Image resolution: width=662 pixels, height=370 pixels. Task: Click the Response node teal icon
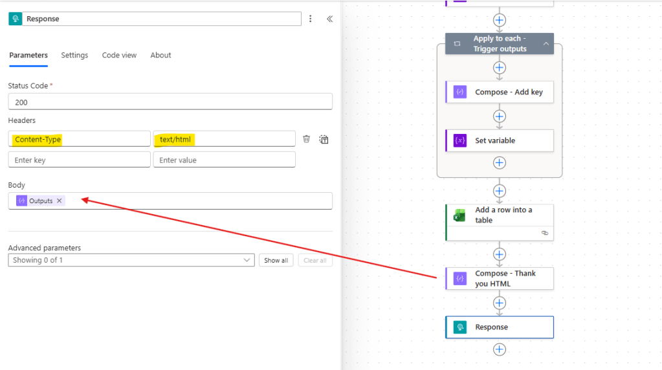(x=459, y=327)
